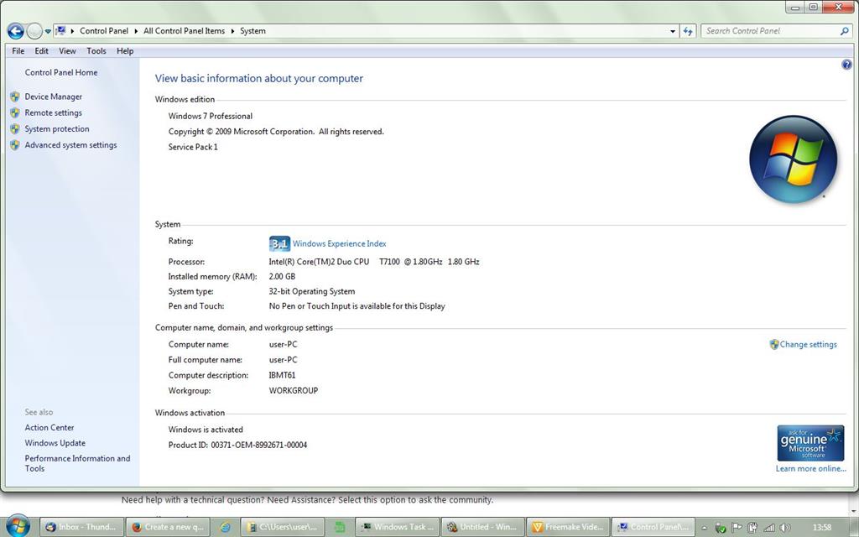Screen dimensions: 859x537
Task: Open the help question mark icon
Action: click(x=846, y=65)
